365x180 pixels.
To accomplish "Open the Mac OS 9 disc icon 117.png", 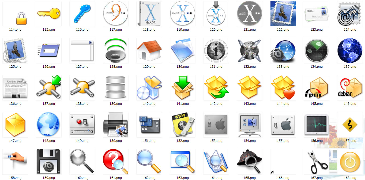I will [116, 14].
